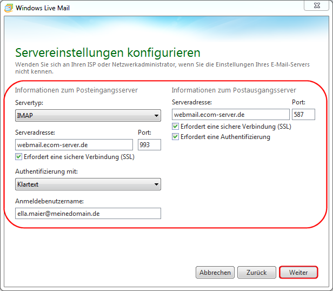Click the Anmeldebenutzername label
Viewport: 333px width, 291px height.
49,201
